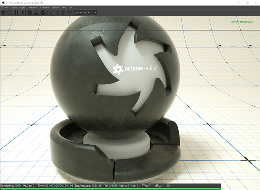Image resolution: width=260 pixels, height=190 pixels.
Task: Open the Options menu
Action: pos(55,8)
